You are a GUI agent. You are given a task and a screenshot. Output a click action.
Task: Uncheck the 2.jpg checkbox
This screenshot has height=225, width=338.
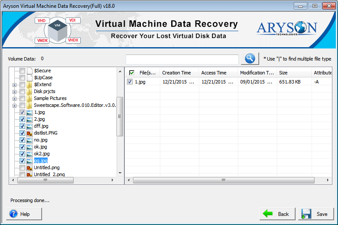22,119
